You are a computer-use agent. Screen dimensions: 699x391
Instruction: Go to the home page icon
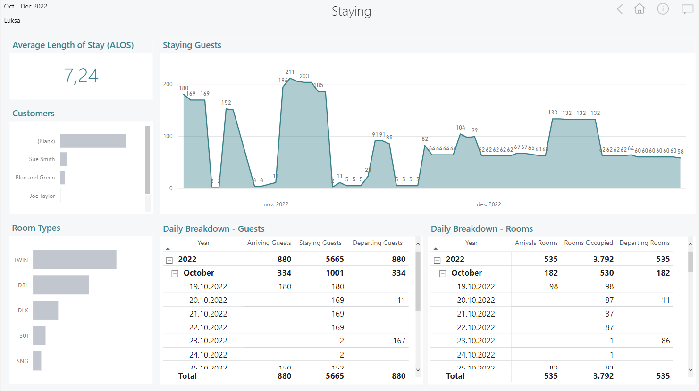point(640,9)
